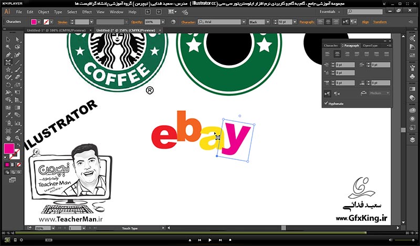Open the 150% zoom level dropdown
420x246 pixels.
(53, 228)
